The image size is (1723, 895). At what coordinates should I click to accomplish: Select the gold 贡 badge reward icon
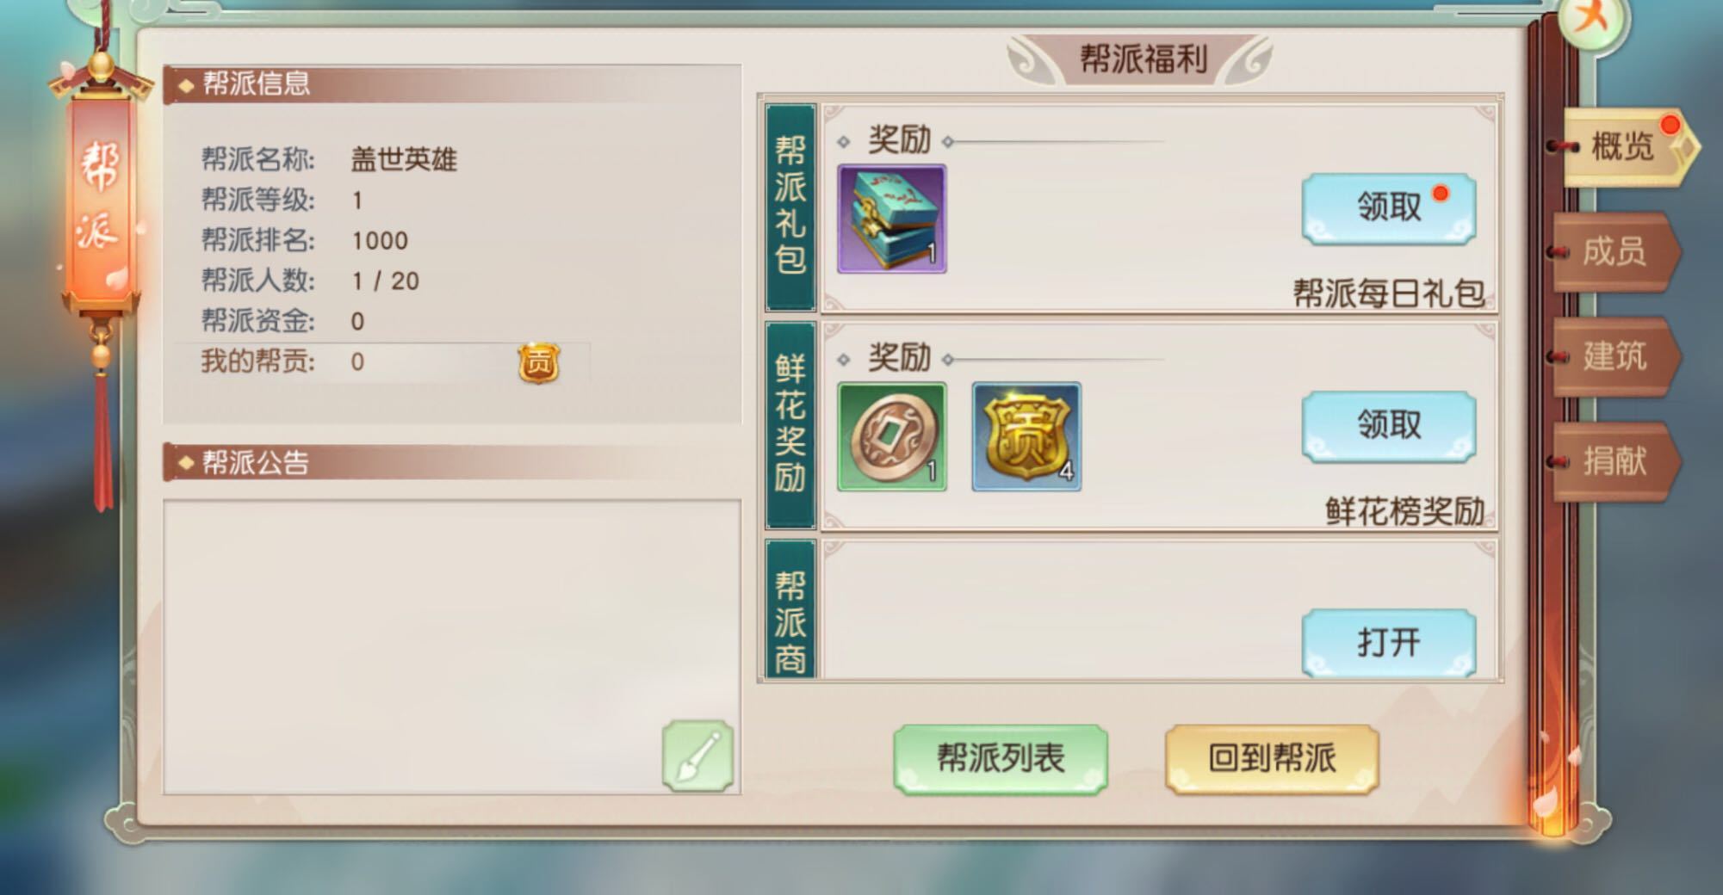pos(1026,437)
